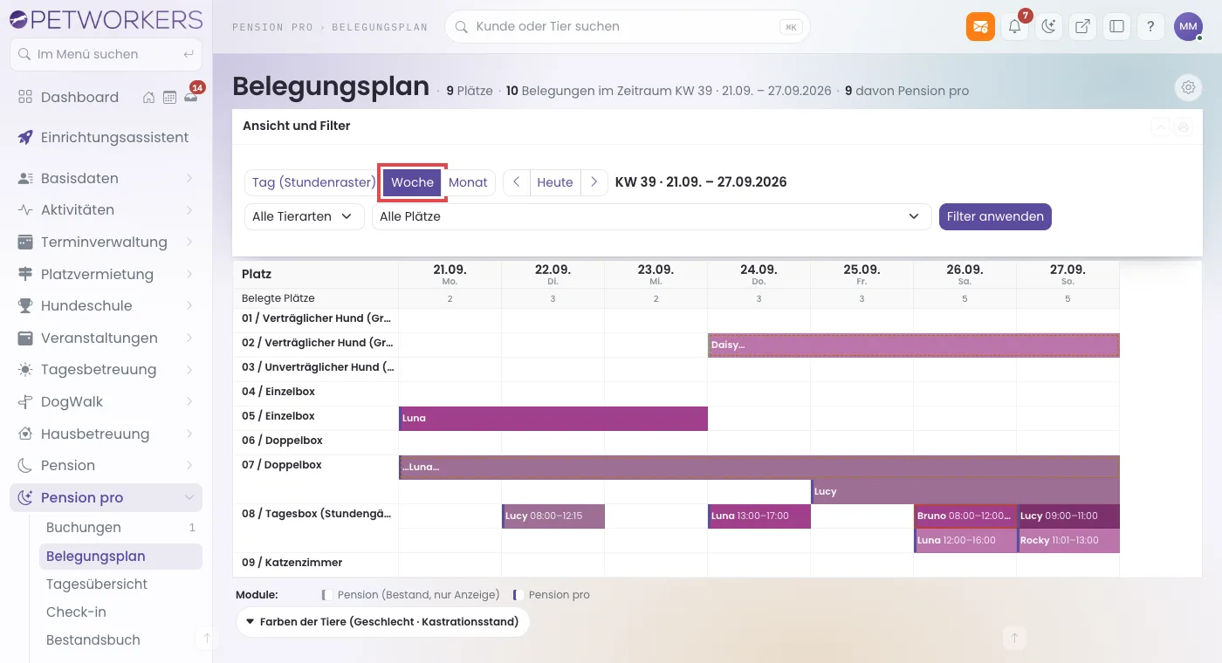Screen dimensions: 1222x663
Task: Open Bestandsbuch in the sidebar
Action: coord(120,639)
